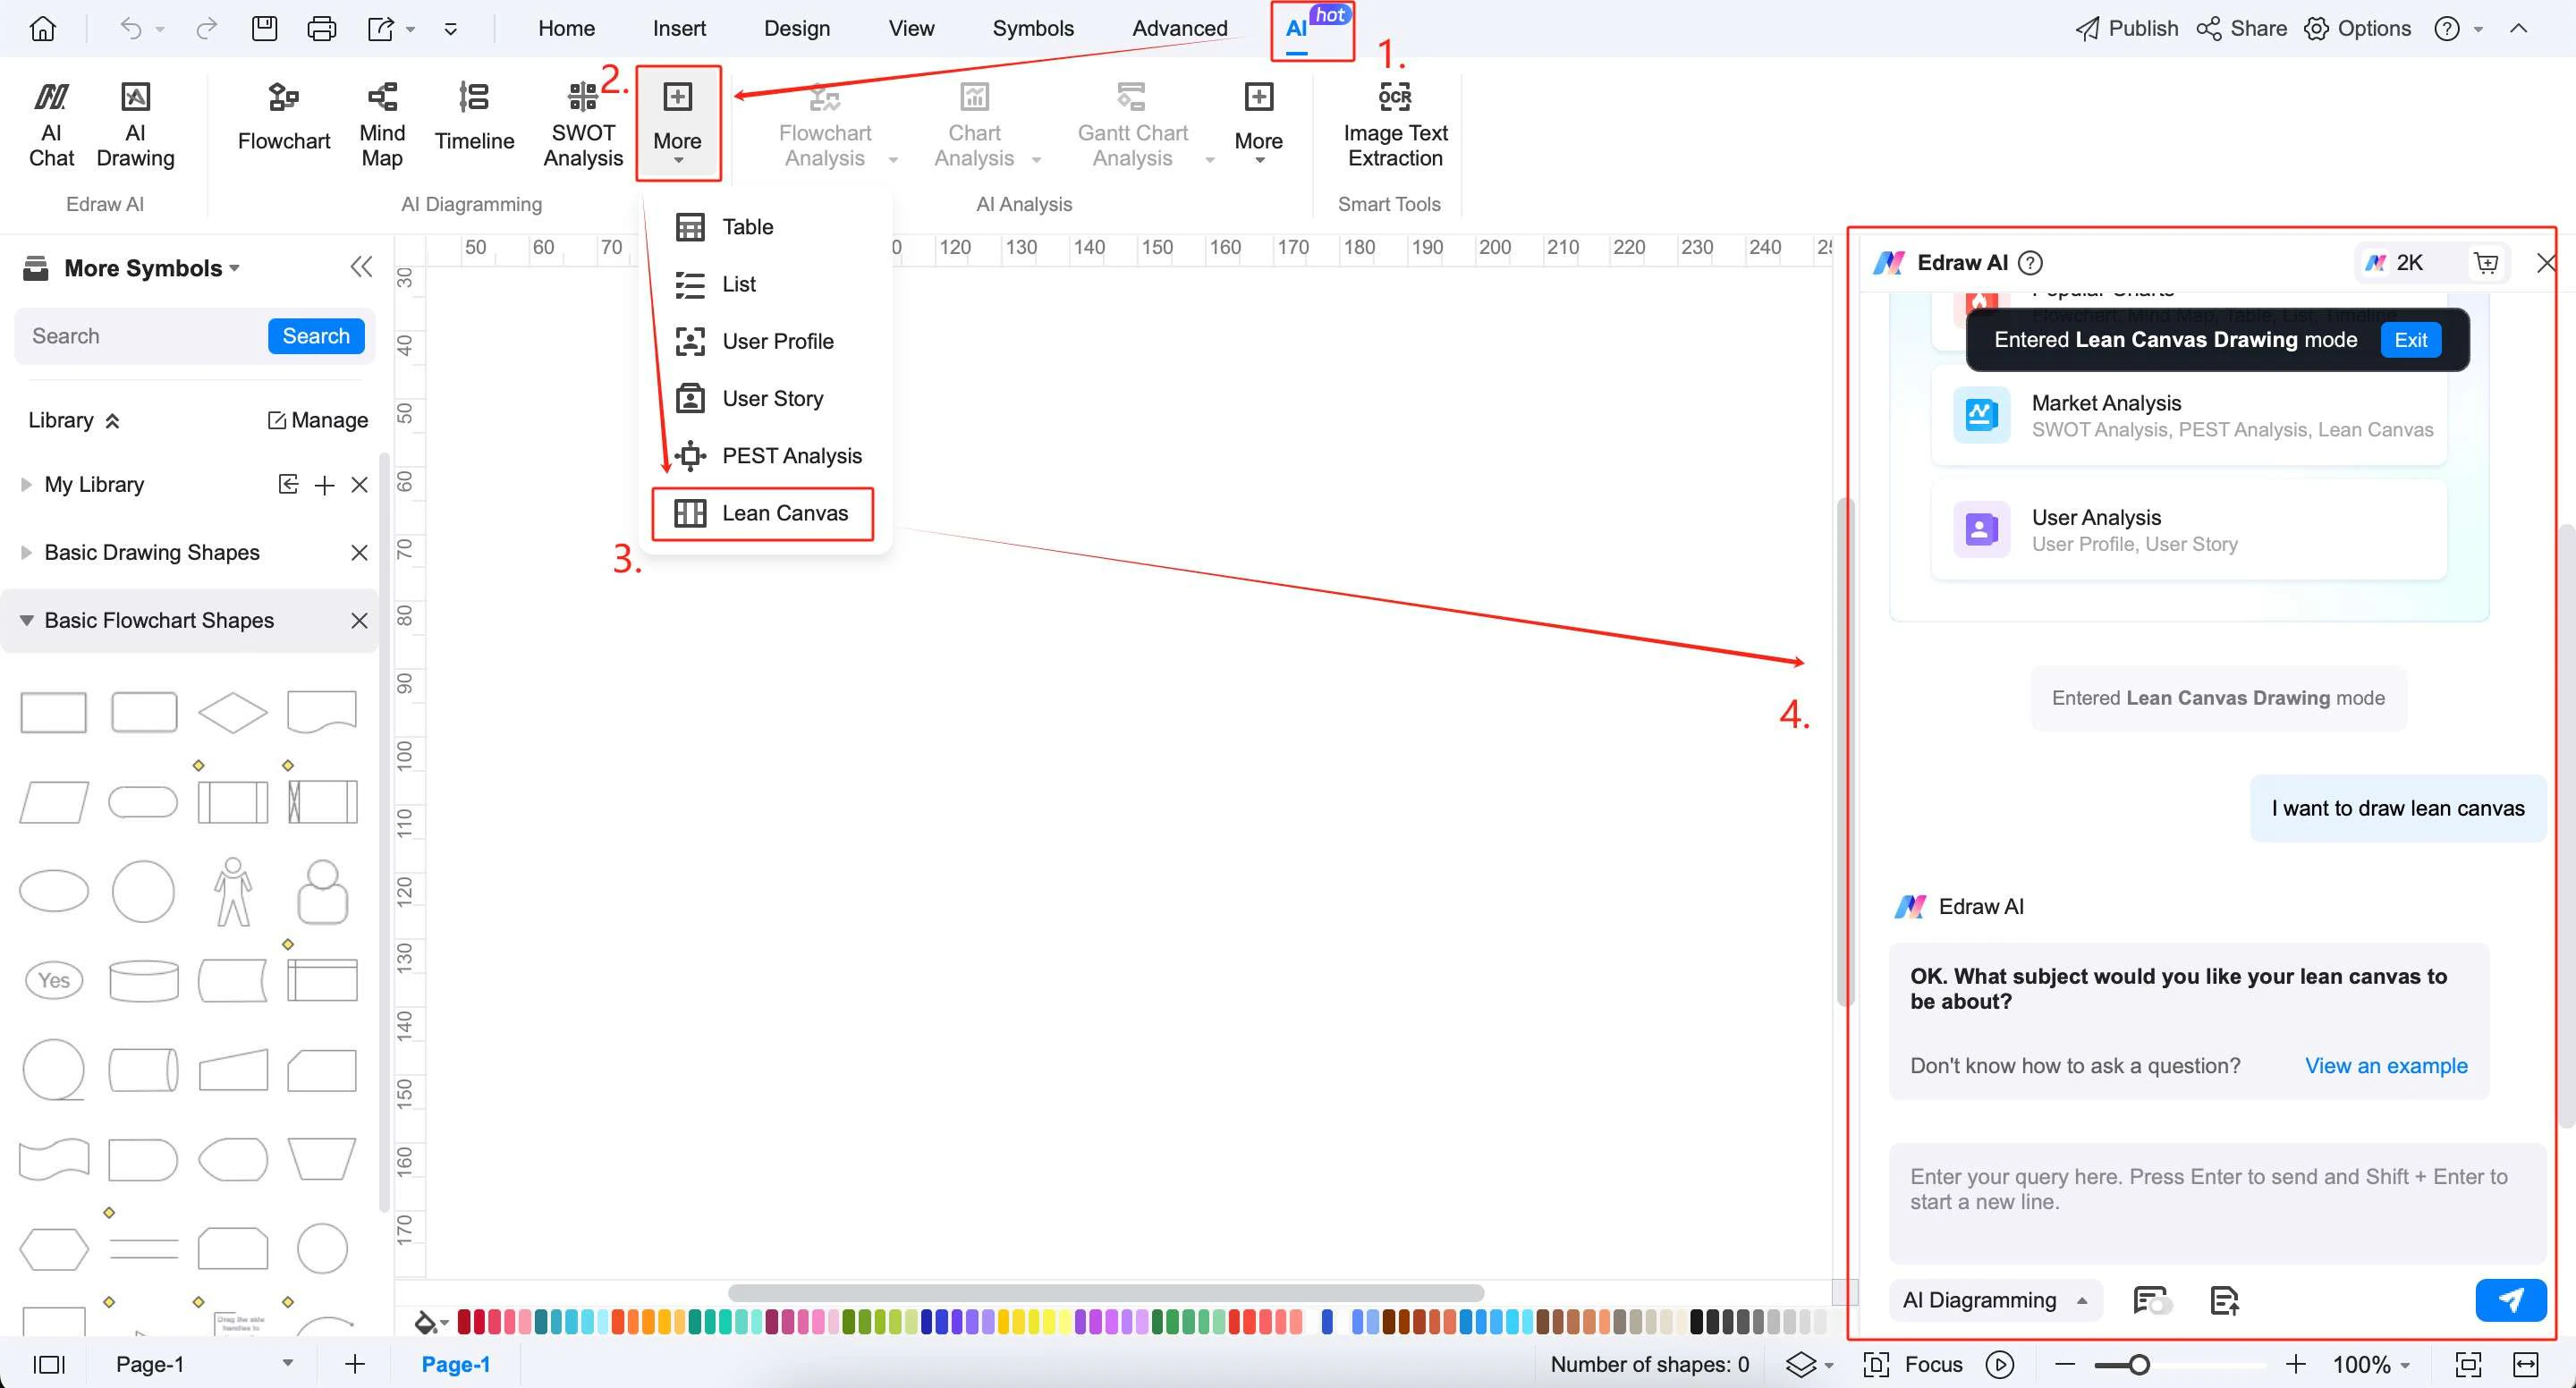Open the fill color bucket tool
Screen dimensions: 2576x1388
click(426, 1322)
